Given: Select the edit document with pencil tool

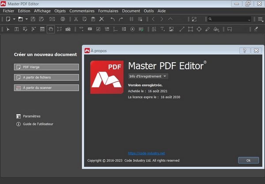Looking at the screenshot, I should 25,29.
